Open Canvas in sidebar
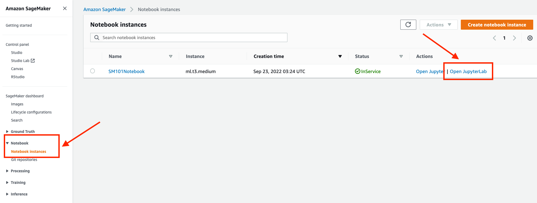Image resolution: width=537 pixels, height=203 pixels. (x=17, y=69)
